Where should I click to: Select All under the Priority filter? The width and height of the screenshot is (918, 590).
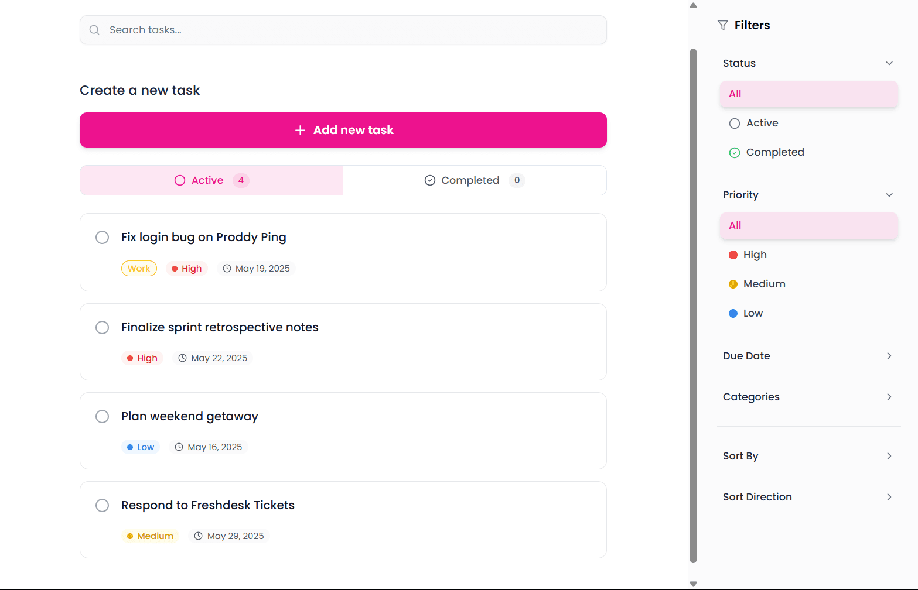click(808, 225)
